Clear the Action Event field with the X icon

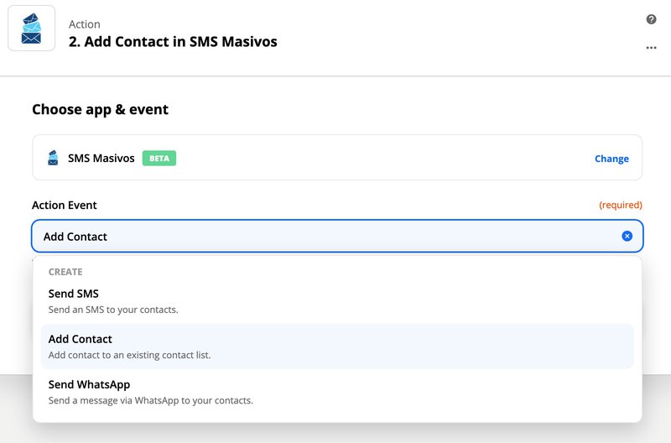click(x=627, y=237)
